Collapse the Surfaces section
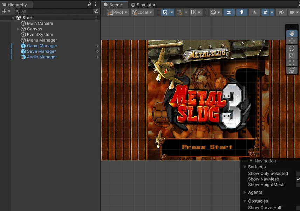Viewport: 300px width, 211px height. [x=245, y=167]
